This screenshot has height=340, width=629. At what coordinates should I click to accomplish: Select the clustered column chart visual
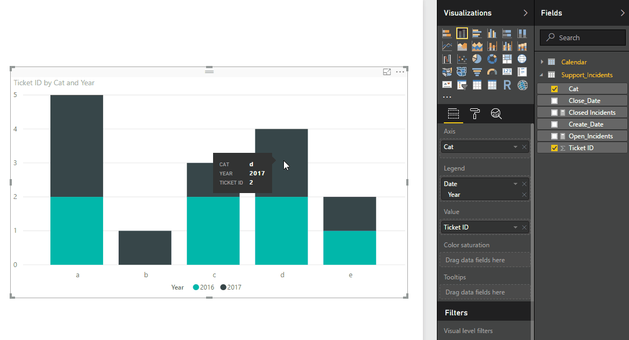pyautogui.click(x=492, y=33)
